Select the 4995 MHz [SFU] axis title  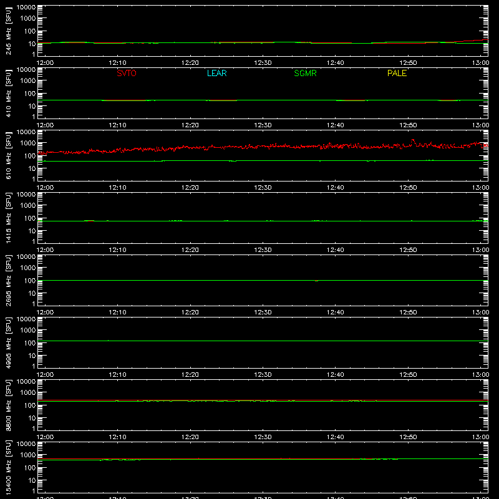point(8,342)
